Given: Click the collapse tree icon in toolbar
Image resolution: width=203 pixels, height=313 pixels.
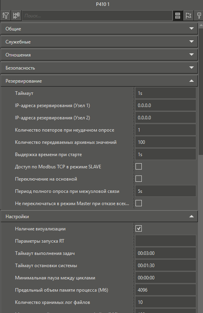Looking at the screenshot, I should (x=16, y=15).
